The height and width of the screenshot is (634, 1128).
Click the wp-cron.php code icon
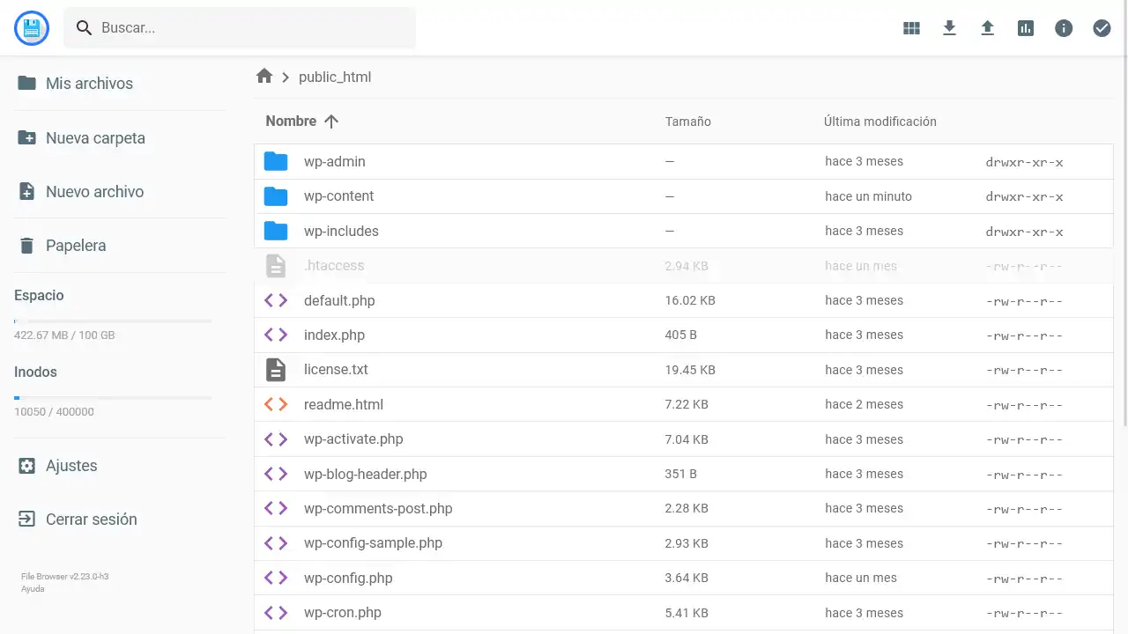click(276, 613)
